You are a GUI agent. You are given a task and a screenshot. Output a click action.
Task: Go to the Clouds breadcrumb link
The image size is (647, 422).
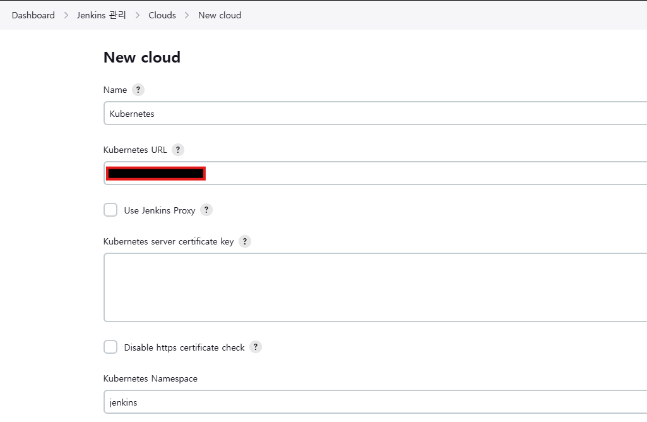[162, 15]
